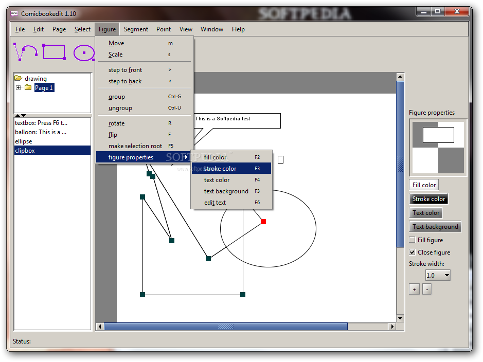This screenshot has height=362, width=483.
Task: Click the scroll down arrow
Action: 400,318
